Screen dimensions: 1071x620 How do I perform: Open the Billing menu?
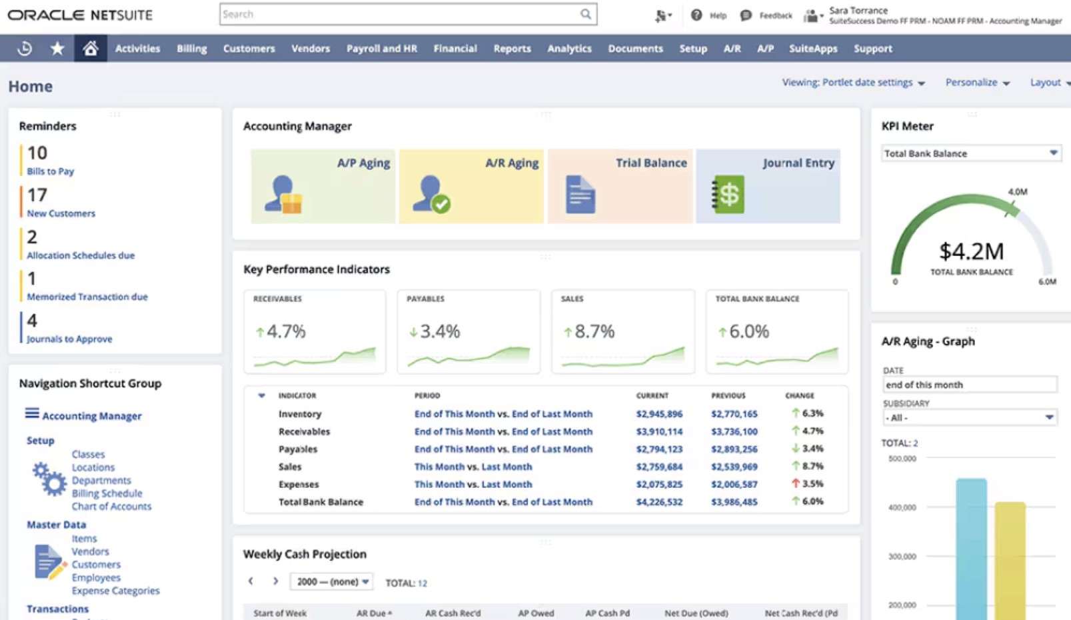192,49
